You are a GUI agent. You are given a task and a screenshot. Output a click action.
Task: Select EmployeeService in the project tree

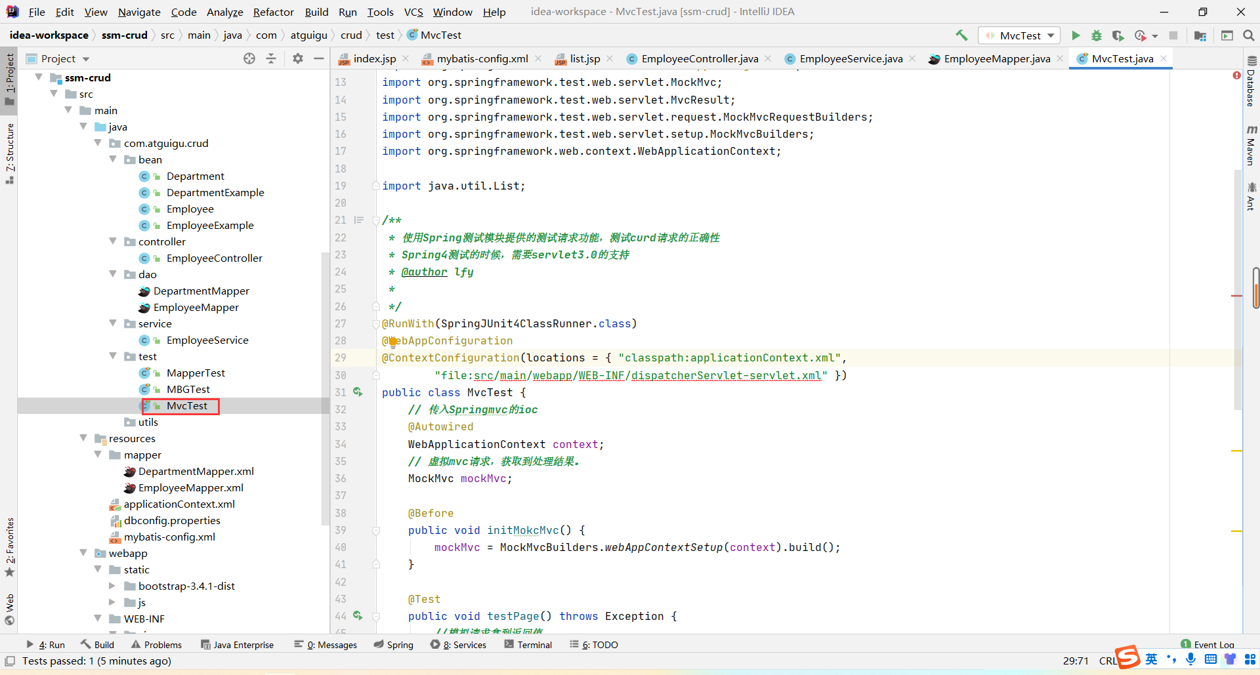(x=207, y=340)
